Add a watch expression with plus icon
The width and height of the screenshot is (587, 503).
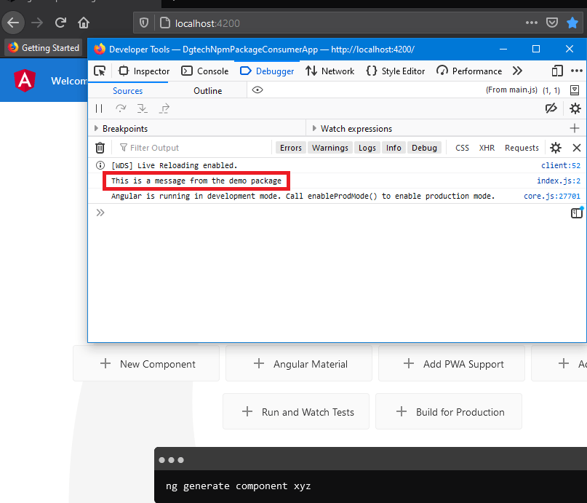pyautogui.click(x=575, y=128)
